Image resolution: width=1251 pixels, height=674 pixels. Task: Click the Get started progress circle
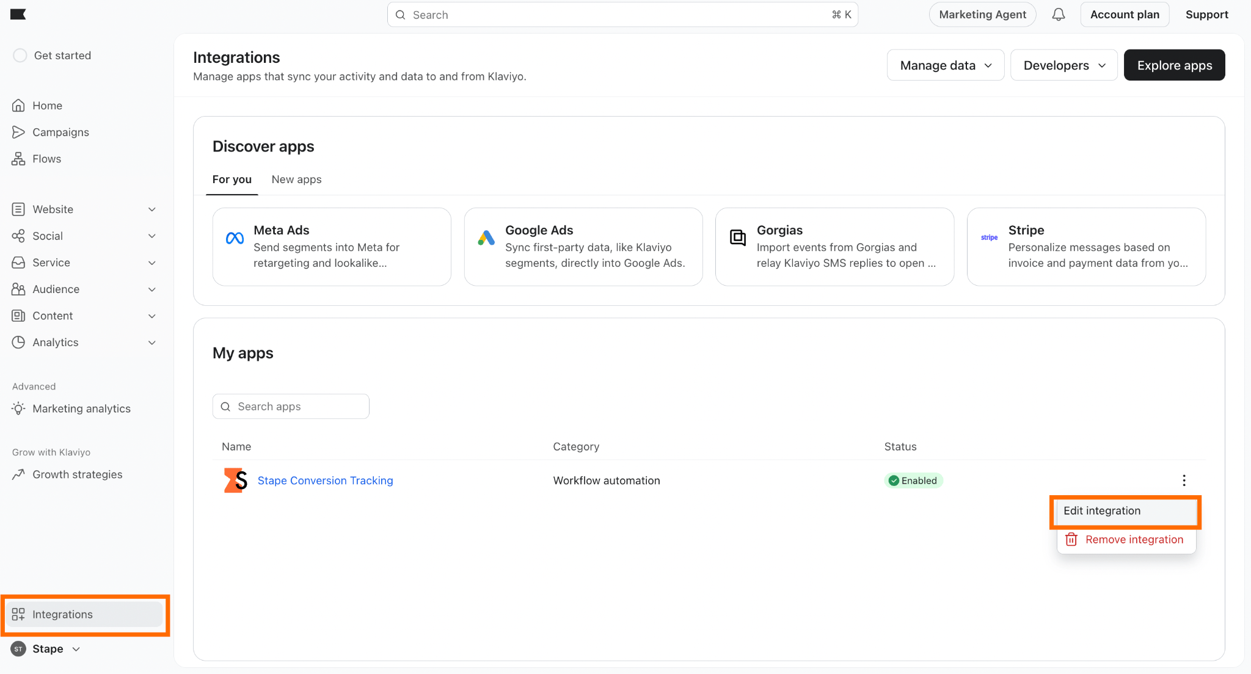[20, 56]
